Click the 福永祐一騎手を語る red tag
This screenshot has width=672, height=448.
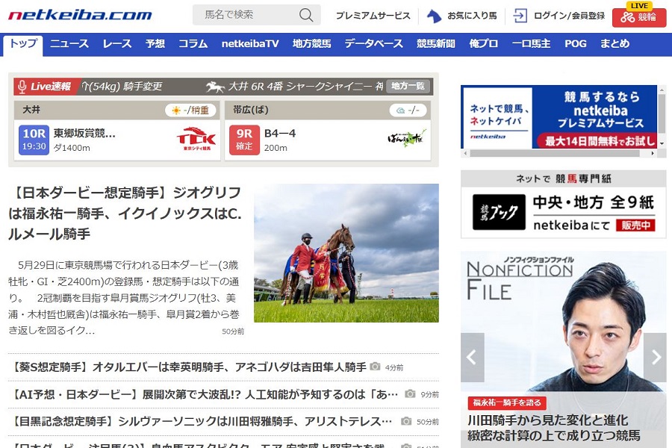[x=506, y=402]
